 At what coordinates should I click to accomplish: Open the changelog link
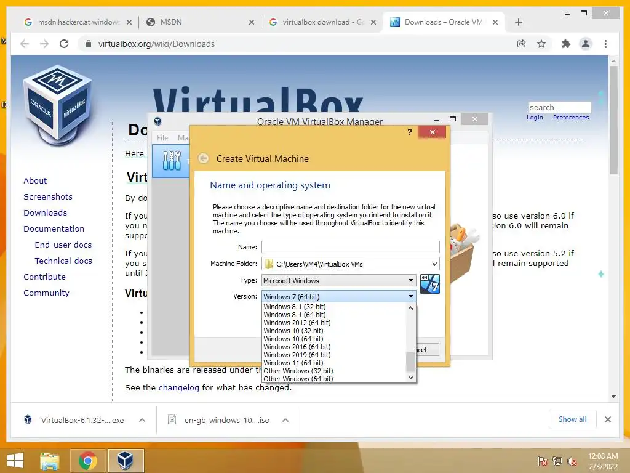pyautogui.click(x=179, y=388)
